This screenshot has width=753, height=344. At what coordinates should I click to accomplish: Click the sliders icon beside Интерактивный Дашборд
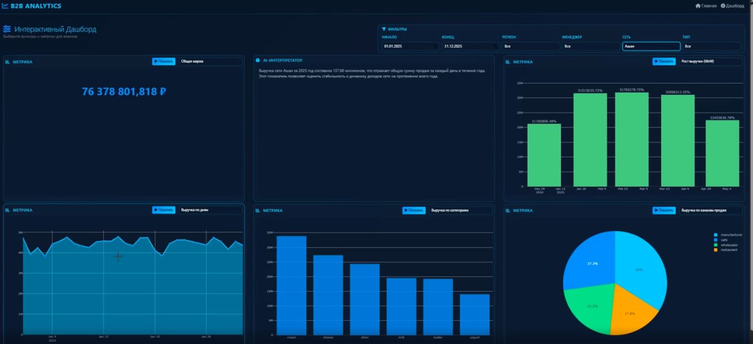click(7, 29)
